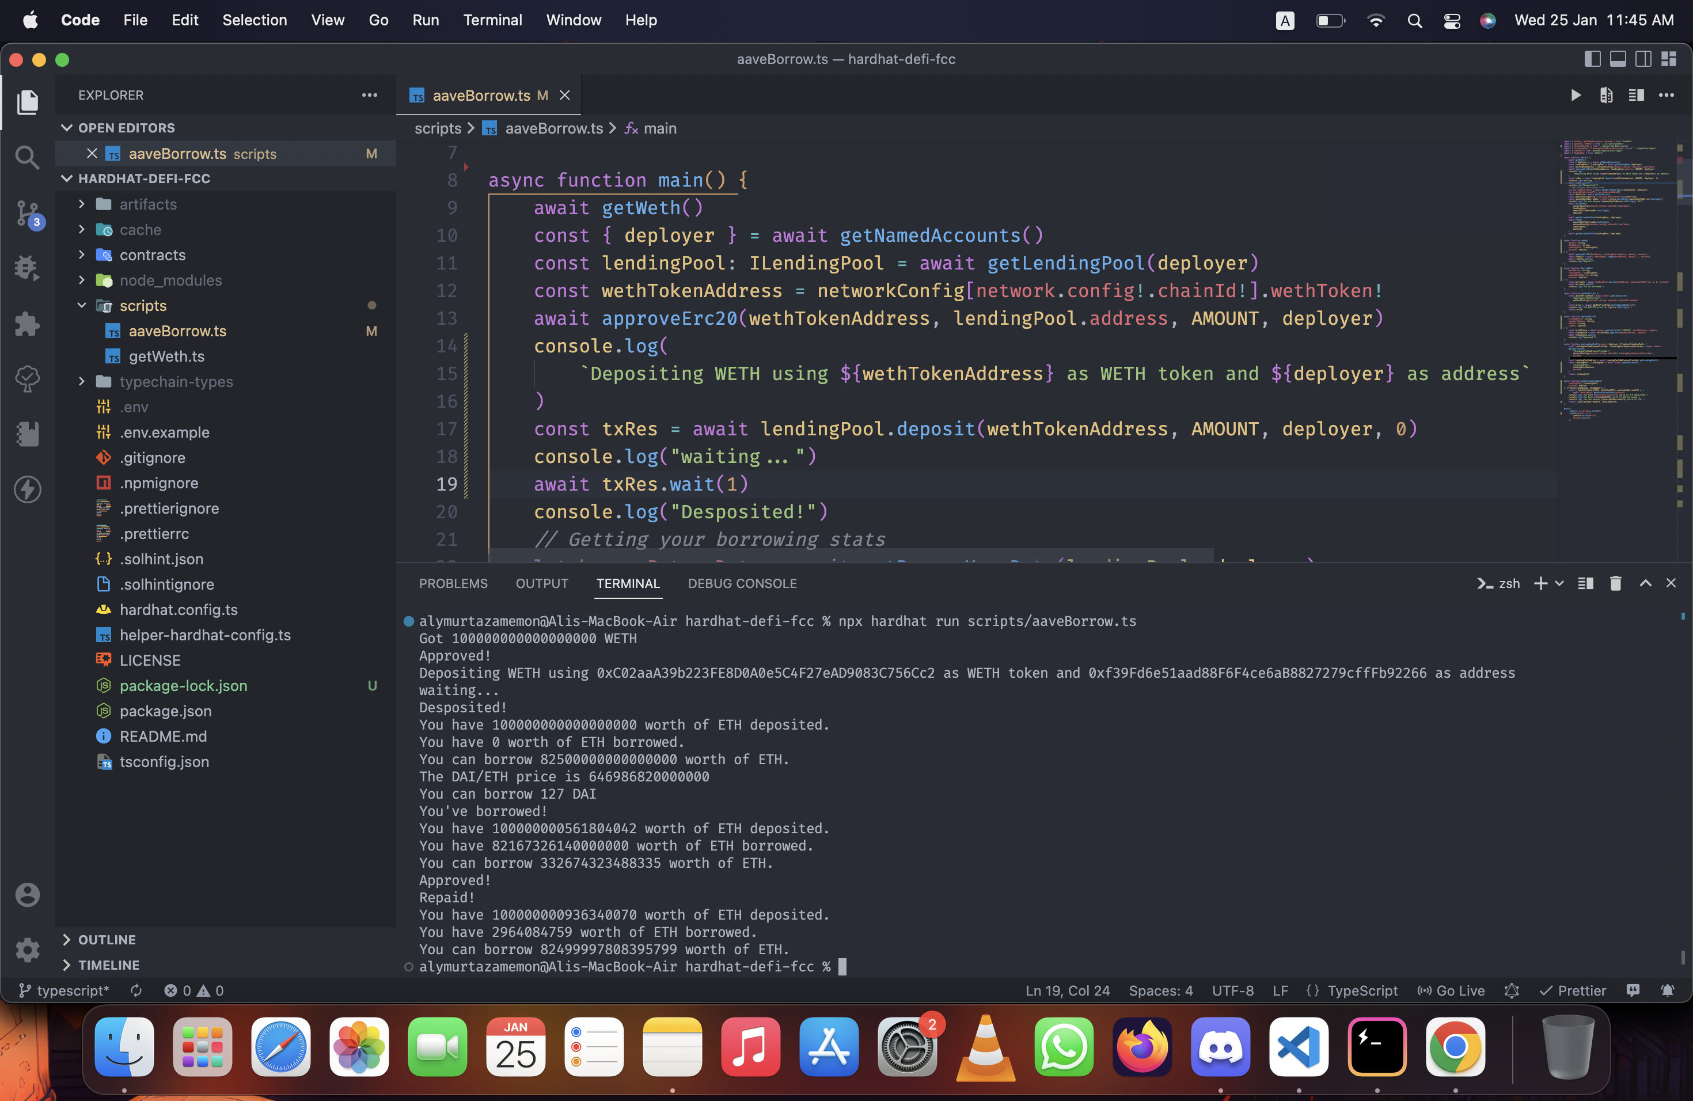Toggle the secondary side bar

click(x=1643, y=59)
